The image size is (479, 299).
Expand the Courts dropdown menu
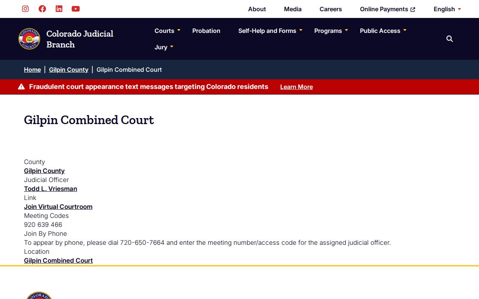(x=167, y=31)
